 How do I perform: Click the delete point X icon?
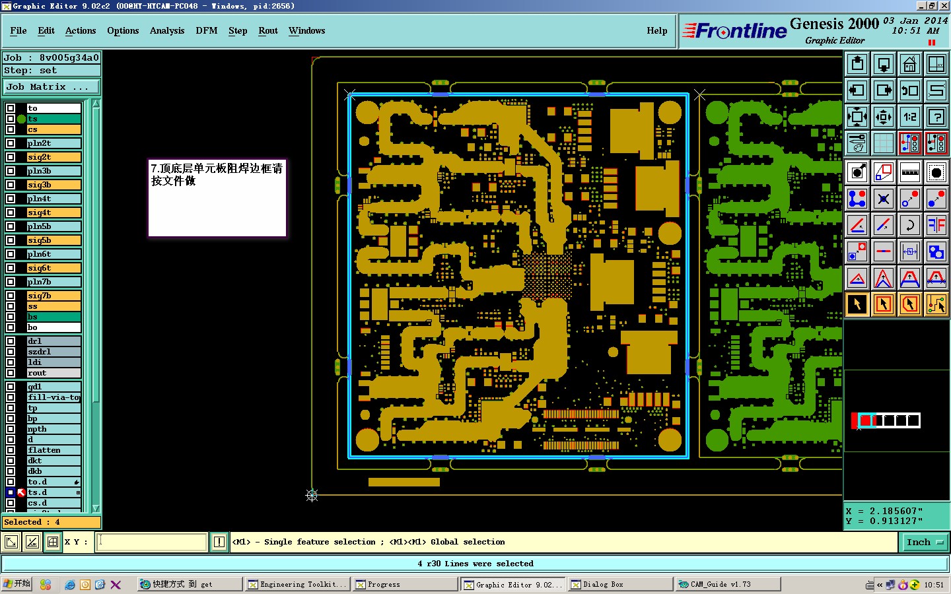click(x=884, y=199)
